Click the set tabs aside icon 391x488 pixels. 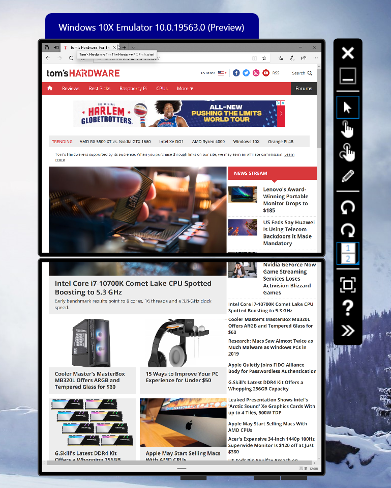pyautogui.click(x=56, y=47)
